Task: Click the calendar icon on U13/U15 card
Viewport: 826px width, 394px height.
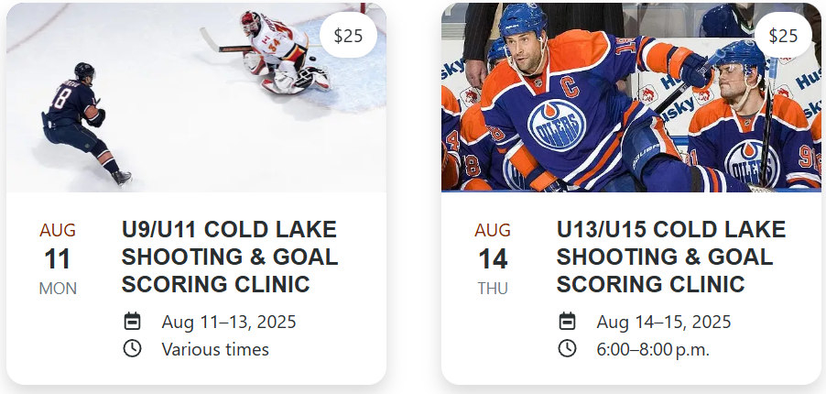Action: (568, 322)
